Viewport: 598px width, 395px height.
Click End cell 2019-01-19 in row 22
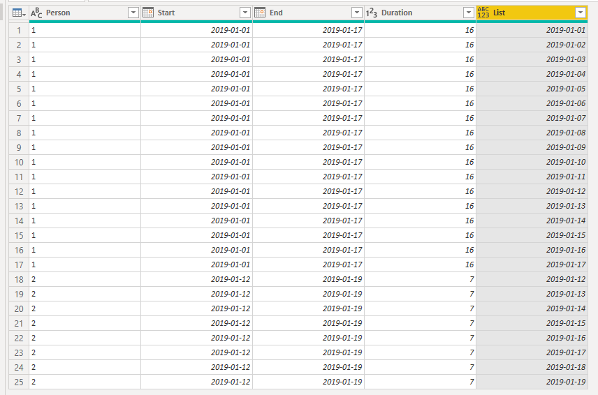(308, 338)
